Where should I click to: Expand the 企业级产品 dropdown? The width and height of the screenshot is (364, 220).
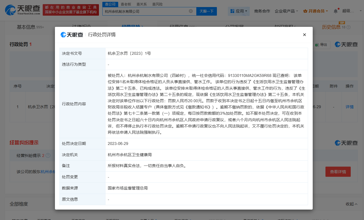pyautogui.click(x=286, y=11)
